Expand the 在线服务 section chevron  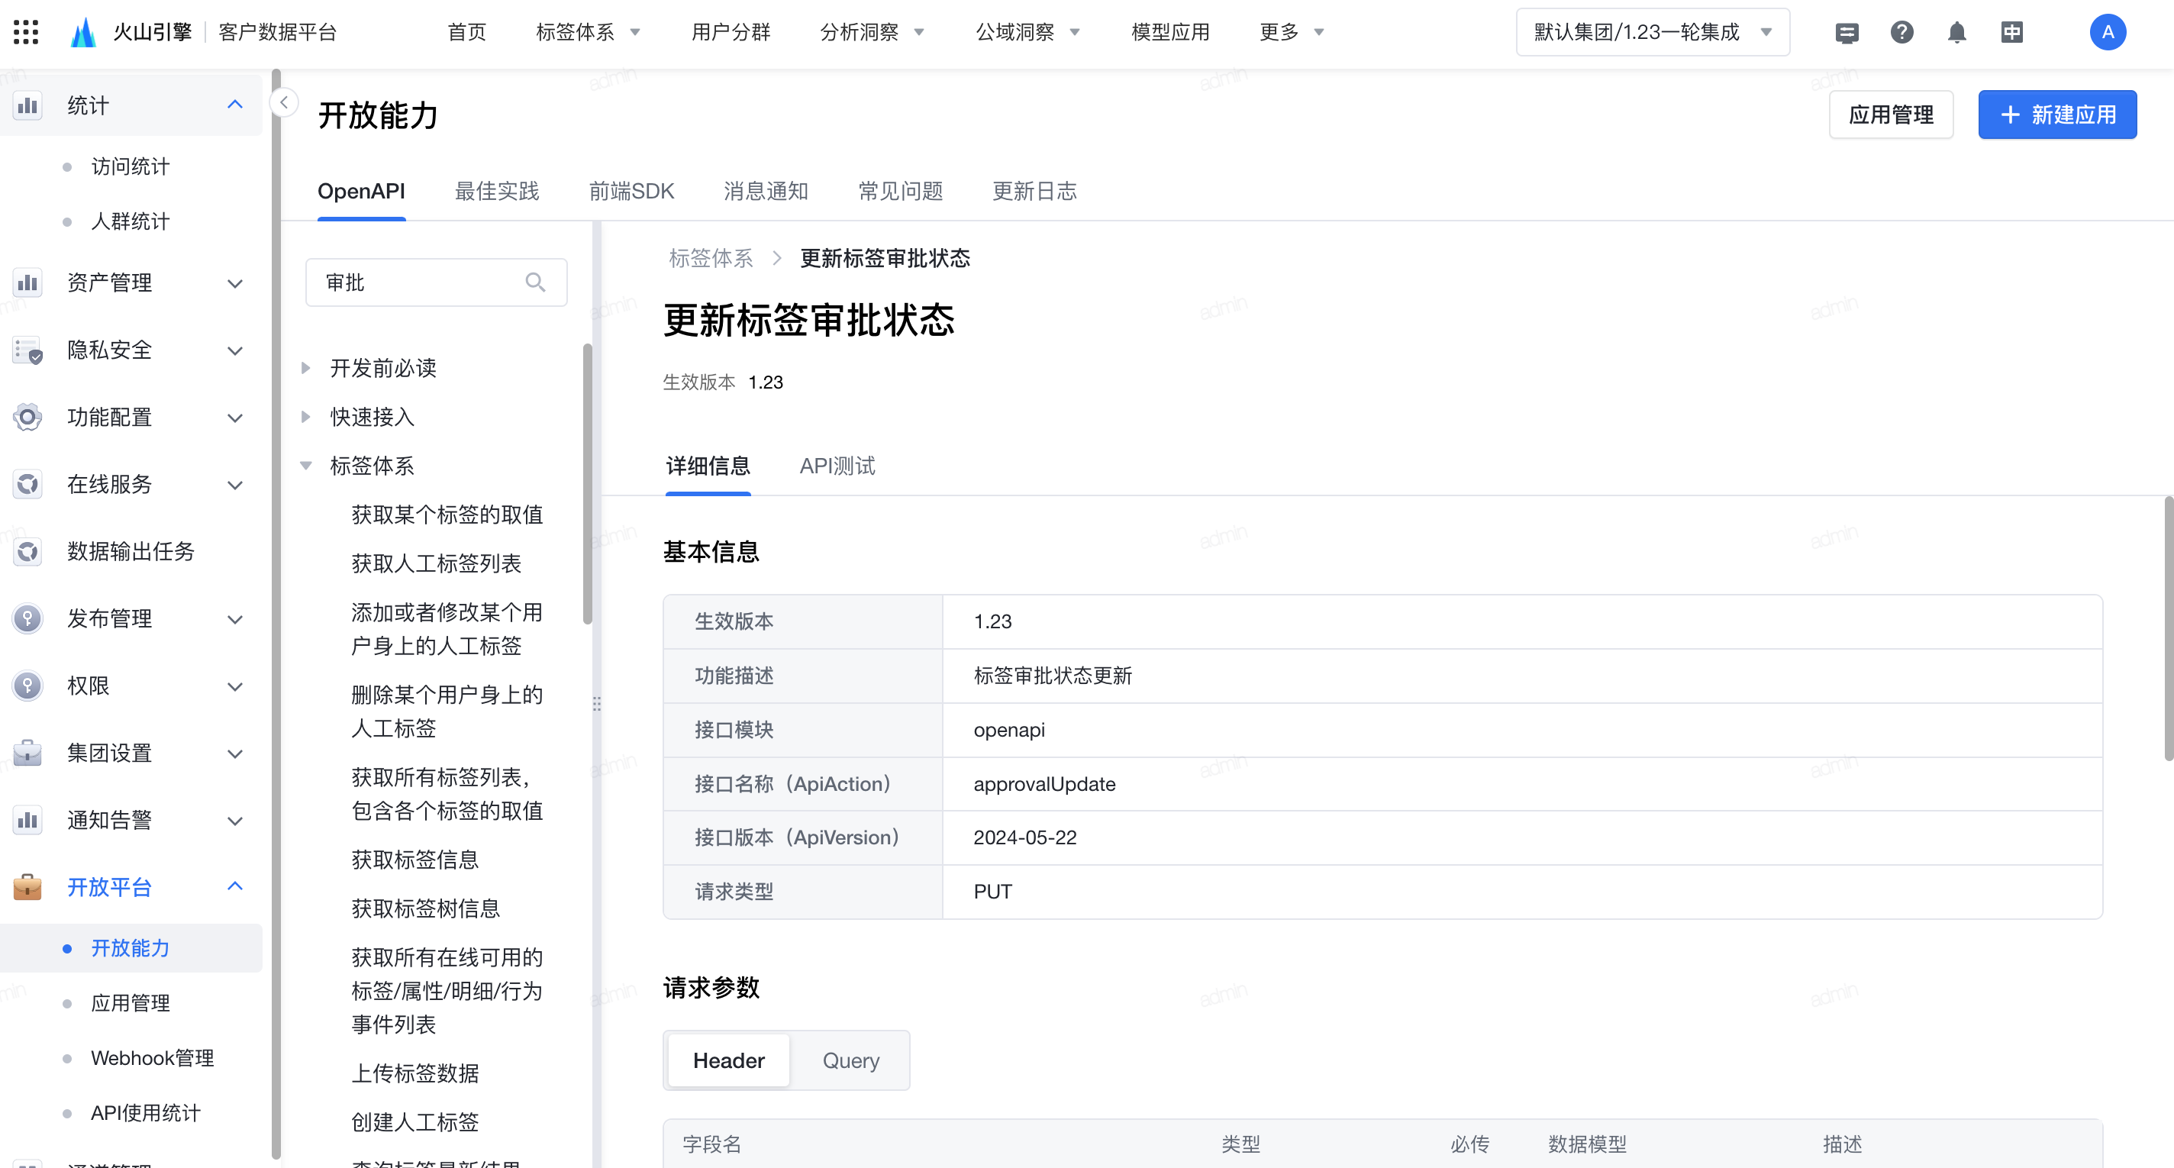(235, 485)
